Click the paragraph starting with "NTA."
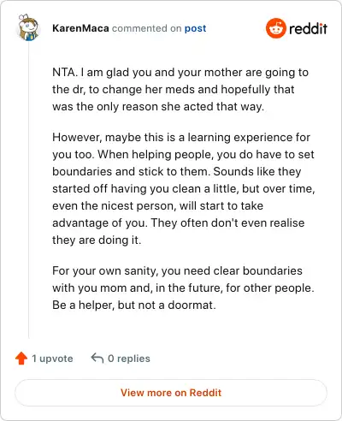 [180, 89]
